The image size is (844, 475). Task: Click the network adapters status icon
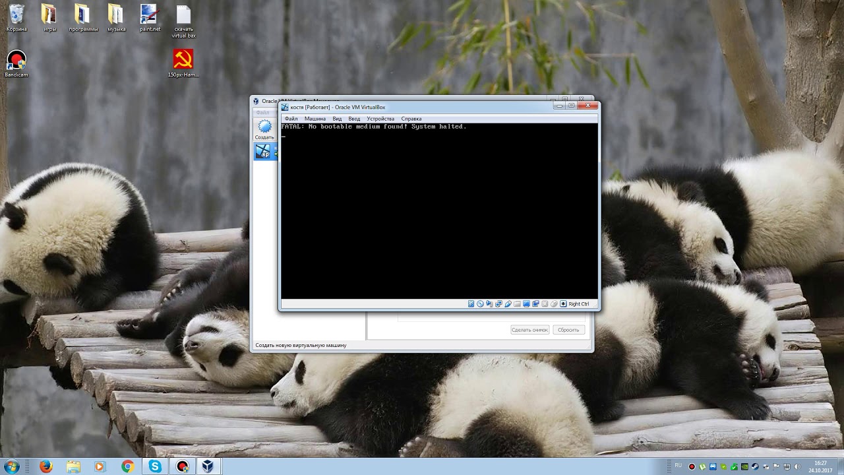(x=498, y=303)
